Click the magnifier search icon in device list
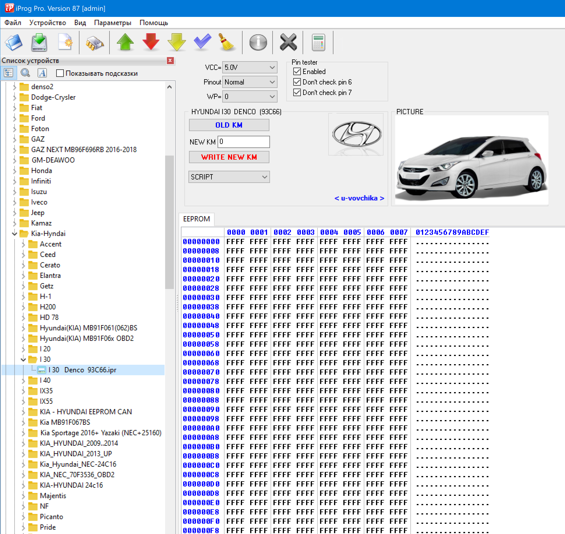This screenshot has height=534, width=565. click(x=25, y=73)
